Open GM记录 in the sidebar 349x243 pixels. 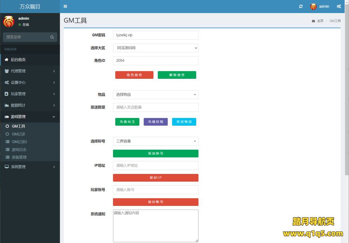18,134
